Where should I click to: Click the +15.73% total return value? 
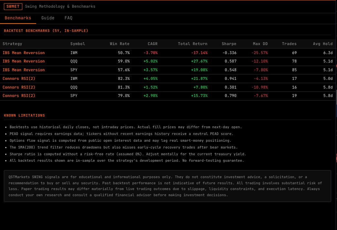point(199,96)
